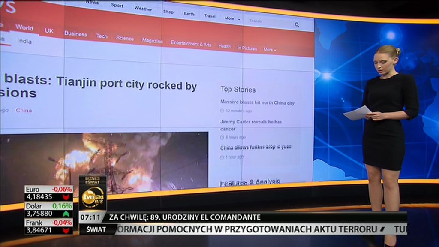Click the 'ZA CHWILĘ: 89. URODZINY EL COMANDANTE' banner
The width and height of the screenshot is (439, 247).
pyautogui.click(x=185, y=217)
